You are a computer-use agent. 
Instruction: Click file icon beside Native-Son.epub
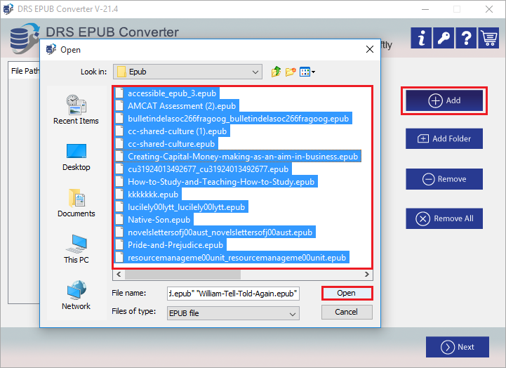pyautogui.click(x=119, y=220)
